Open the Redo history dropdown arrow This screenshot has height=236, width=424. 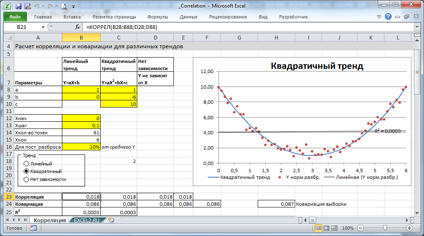pos(56,6)
